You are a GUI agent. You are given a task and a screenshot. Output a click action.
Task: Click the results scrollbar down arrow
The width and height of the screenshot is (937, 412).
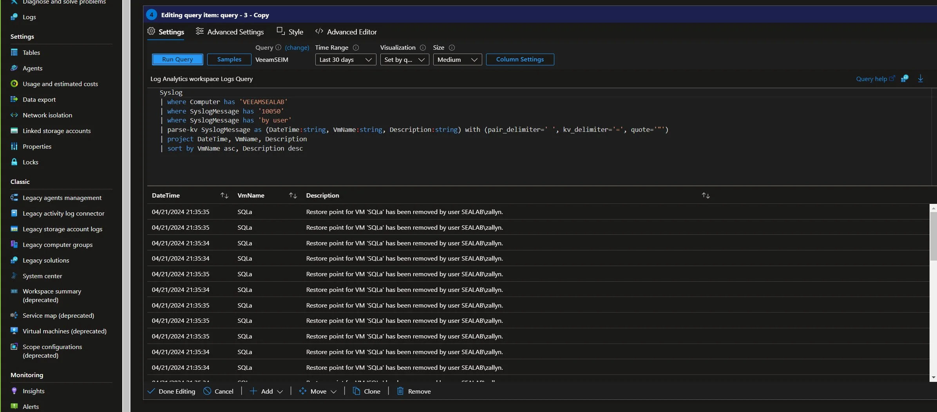pyautogui.click(x=933, y=378)
